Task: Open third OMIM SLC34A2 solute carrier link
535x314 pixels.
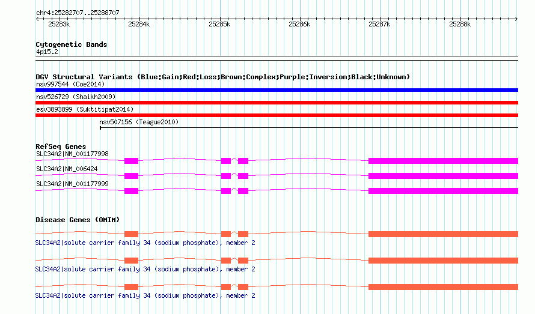Action: 145,295
